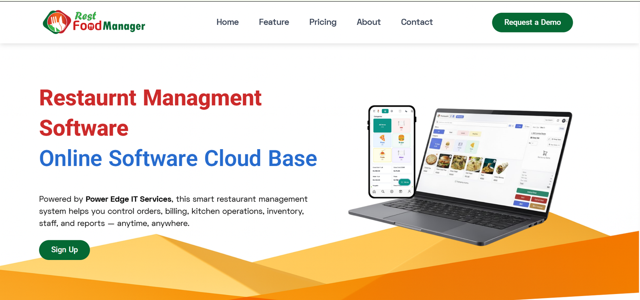Open the Contact page

(417, 22)
